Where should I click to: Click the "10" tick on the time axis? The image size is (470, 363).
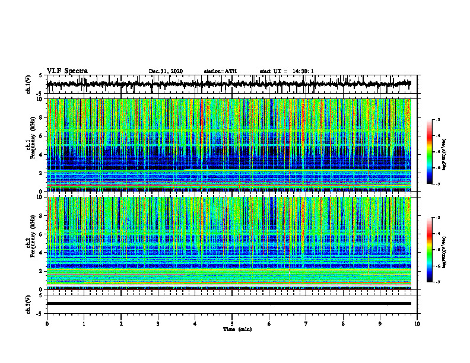coord(417,324)
